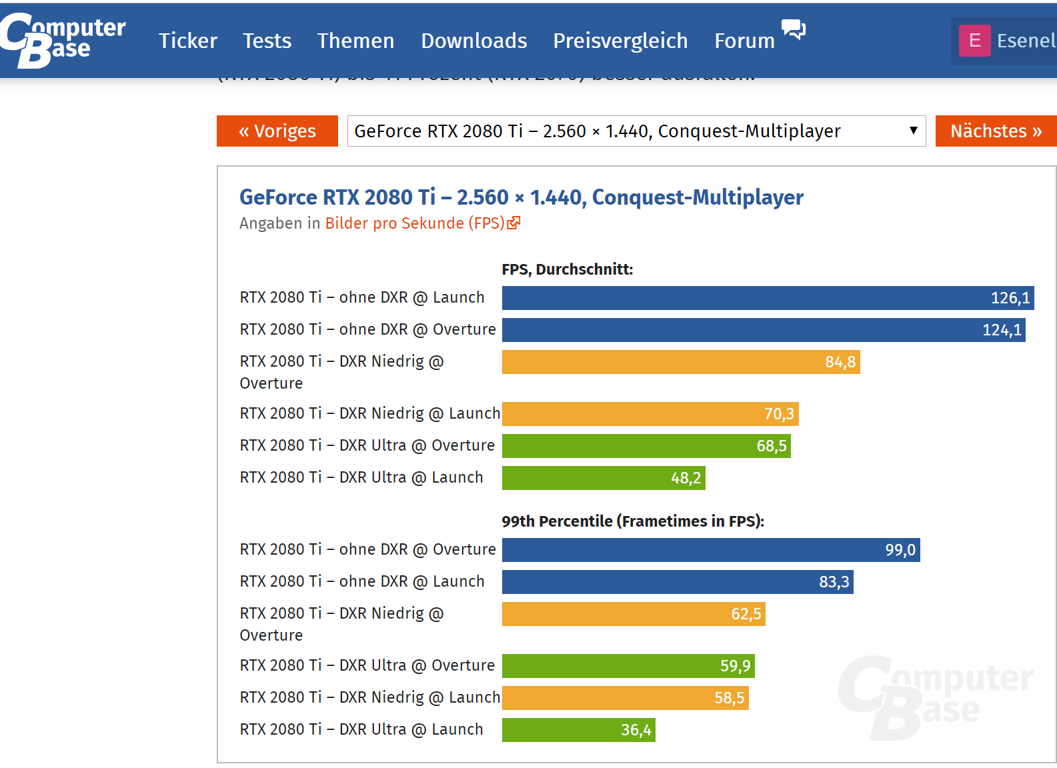Click the orange 58,5 percentile bar

(x=626, y=698)
